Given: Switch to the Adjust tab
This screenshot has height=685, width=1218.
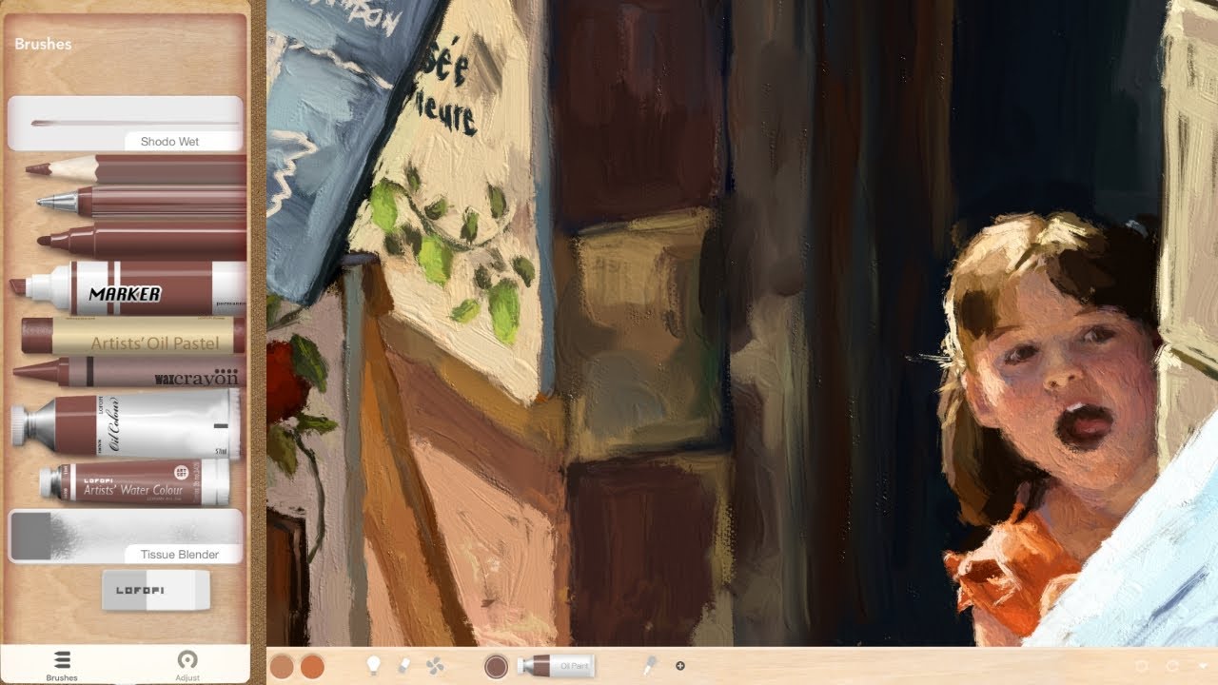Looking at the screenshot, I should click(x=187, y=666).
